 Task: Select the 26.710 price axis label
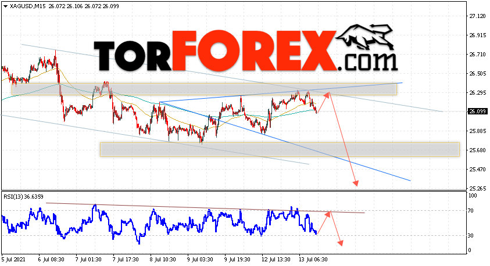[x=477, y=55]
